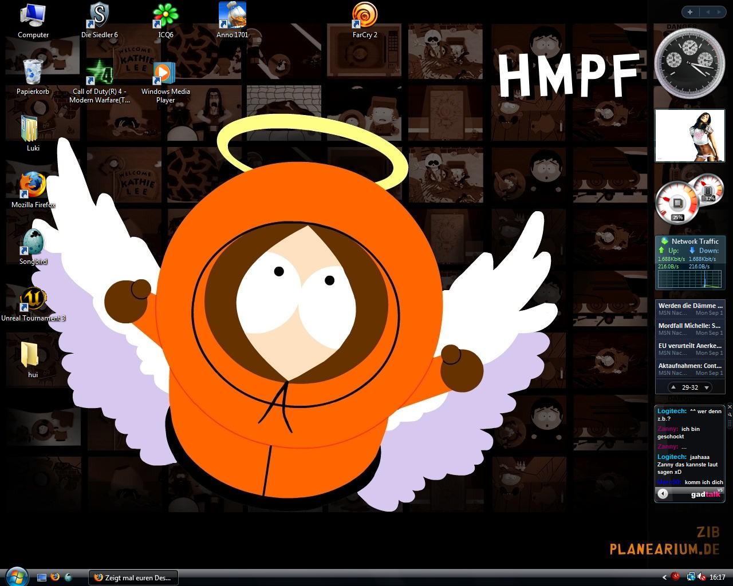The height and width of the screenshot is (586, 733).
Task: Open Die Siedler 6 shortcut
Action: (99, 15)
